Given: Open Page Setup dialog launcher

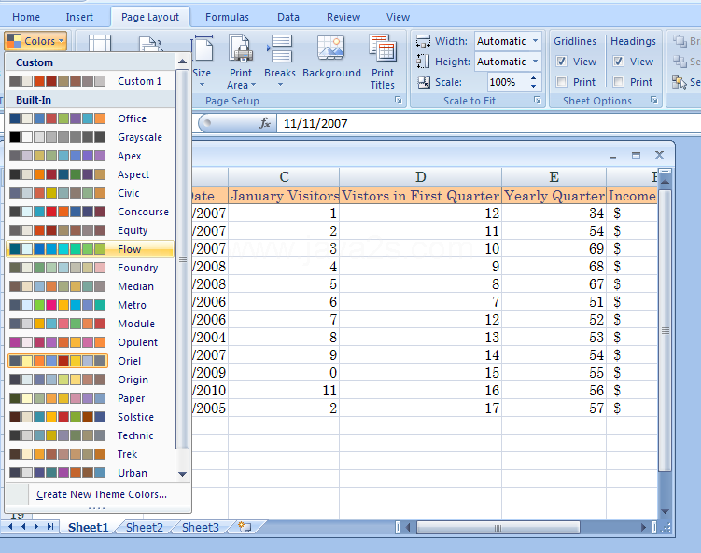Looking at the screenshot, I should (x=398, y=100).
